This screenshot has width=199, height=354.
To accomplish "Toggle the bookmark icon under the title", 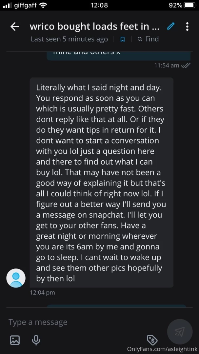I will pos(123,39).
